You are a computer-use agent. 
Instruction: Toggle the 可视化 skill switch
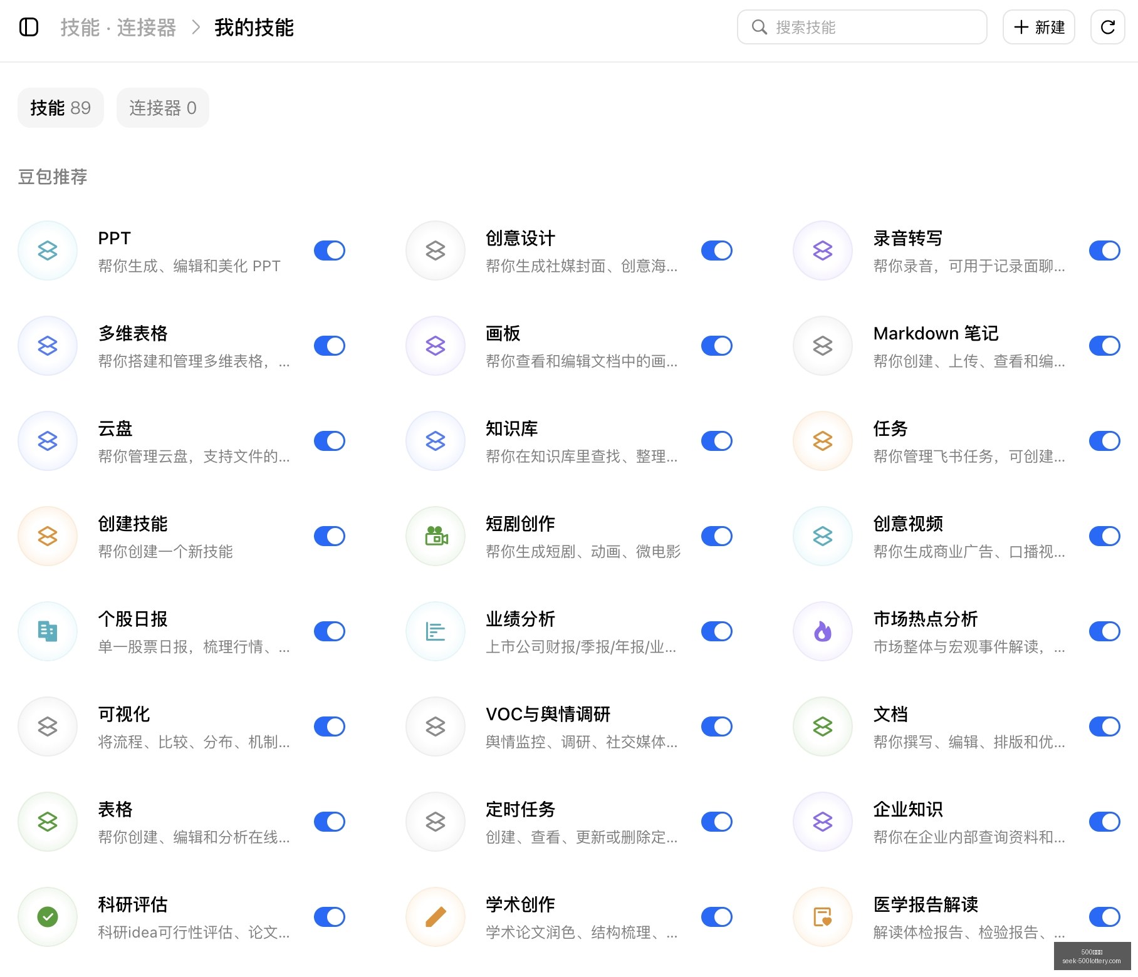[x=330, y=726]
